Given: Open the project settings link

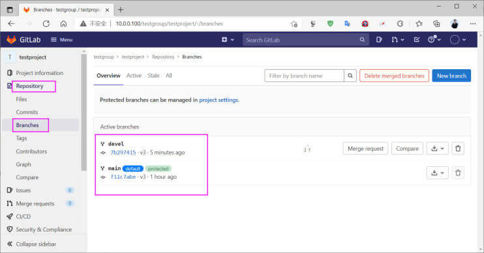Looking at the screenshot, I should click(x=219, y=100).
